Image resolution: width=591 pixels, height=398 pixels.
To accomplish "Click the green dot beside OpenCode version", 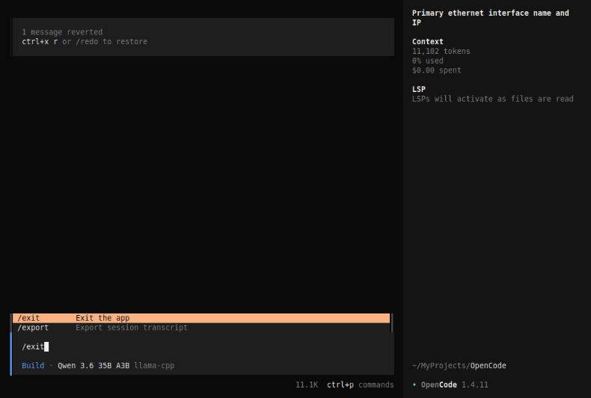I will 414,385.
